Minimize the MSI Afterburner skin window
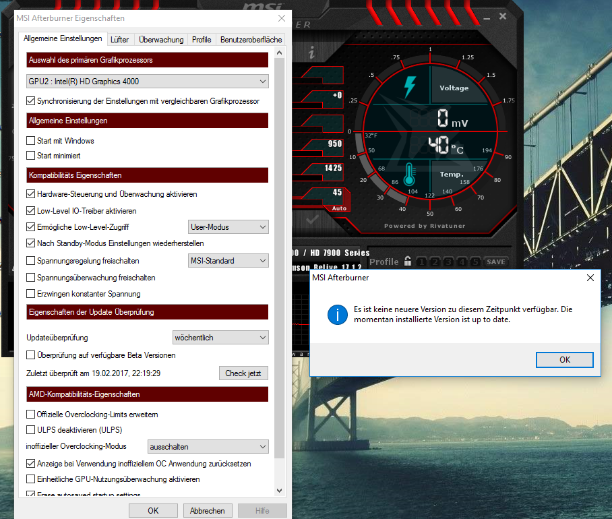The image size is (612, 519). click(487, 18)
